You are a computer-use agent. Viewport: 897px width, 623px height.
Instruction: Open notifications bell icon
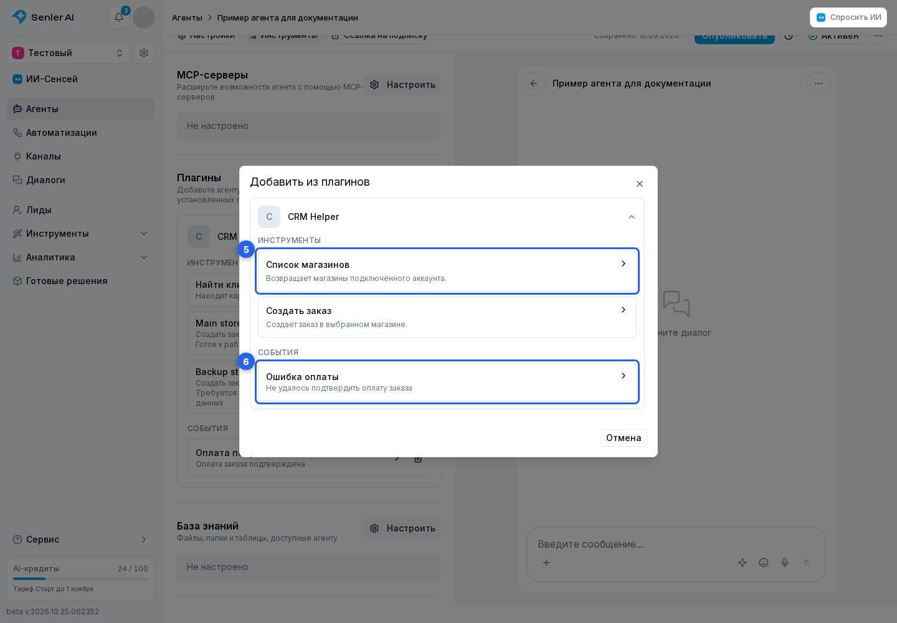pos(119,17)
